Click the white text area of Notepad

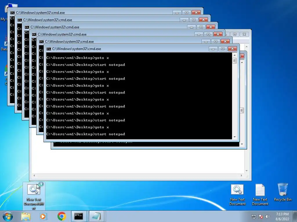click(x=138, y=161)
